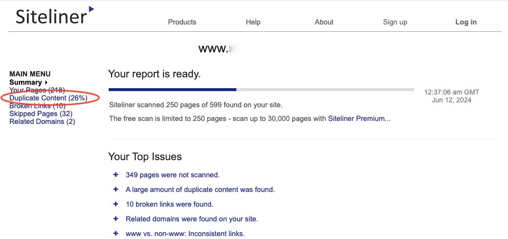Open the Products menu
508x239 pixels.
[182, 22]
